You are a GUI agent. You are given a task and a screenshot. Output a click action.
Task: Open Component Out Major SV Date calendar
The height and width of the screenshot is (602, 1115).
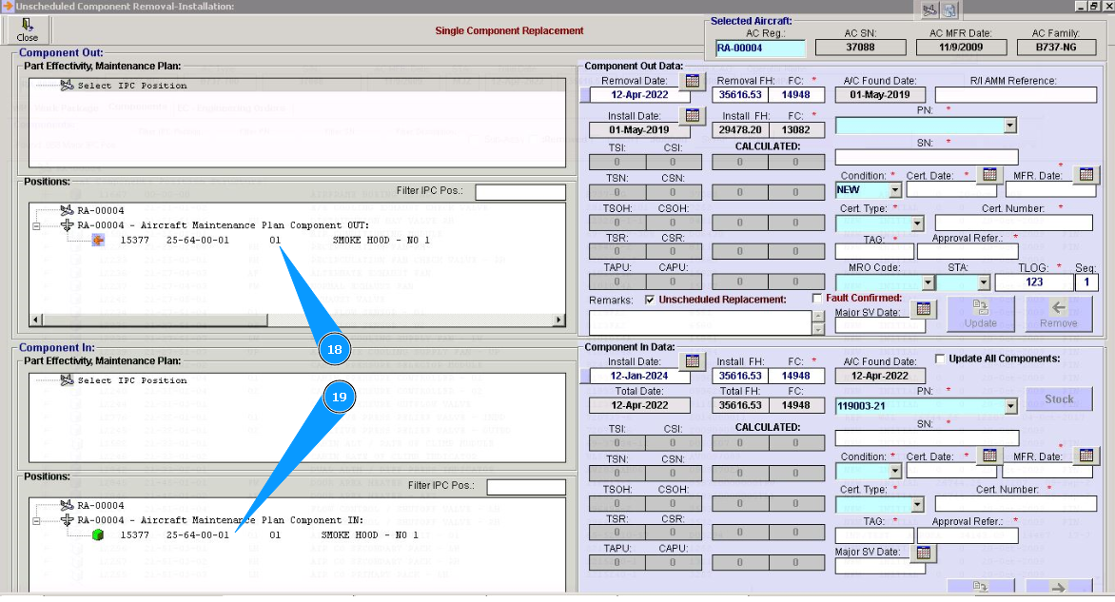pyautogui.click(x=923, y=308)
